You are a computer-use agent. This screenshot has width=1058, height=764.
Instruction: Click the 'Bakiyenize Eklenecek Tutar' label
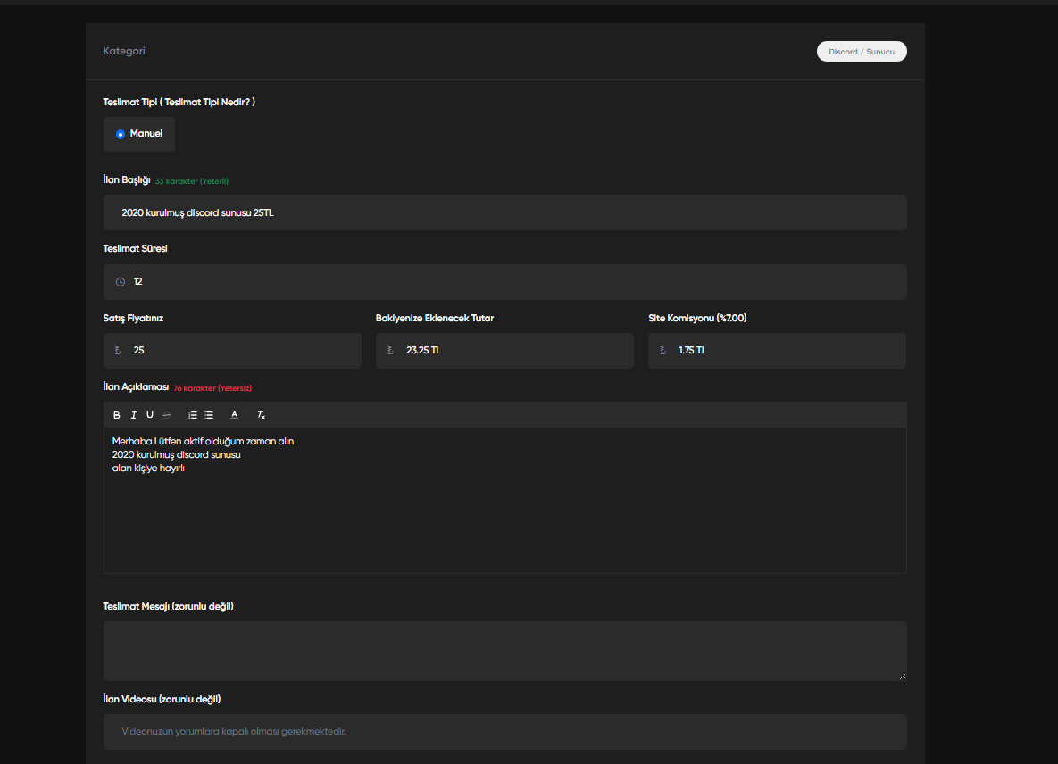pyautogui.click(x=435, y=319)
